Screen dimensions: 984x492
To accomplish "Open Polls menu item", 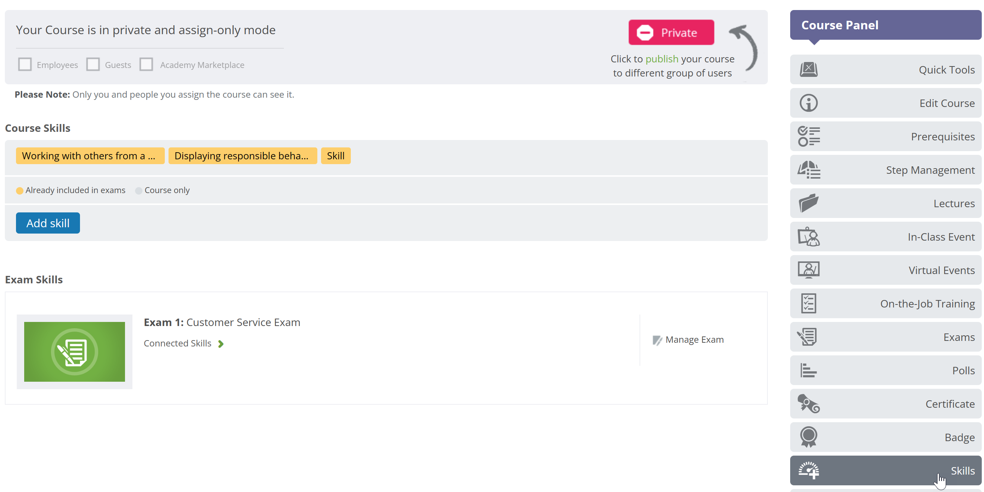I will click(885, 370).
